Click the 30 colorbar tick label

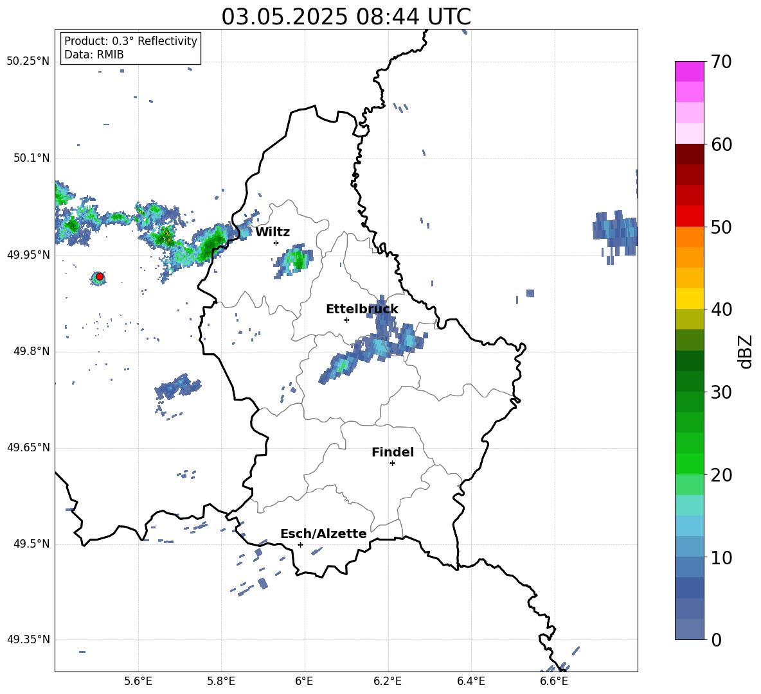click(x=721, y=392)
